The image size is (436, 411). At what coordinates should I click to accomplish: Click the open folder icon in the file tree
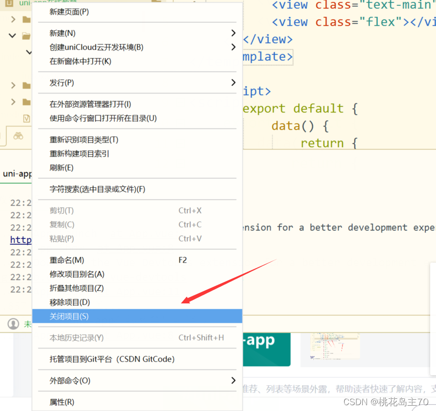(26, 35)
